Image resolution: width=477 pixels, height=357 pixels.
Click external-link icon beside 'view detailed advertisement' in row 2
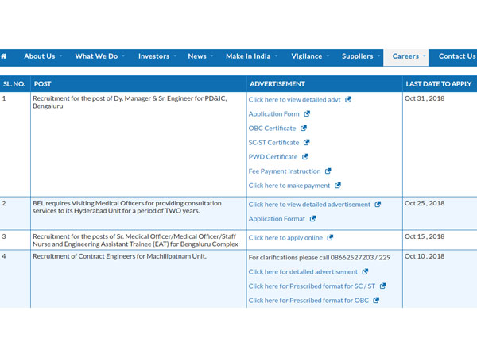[378, 204]
